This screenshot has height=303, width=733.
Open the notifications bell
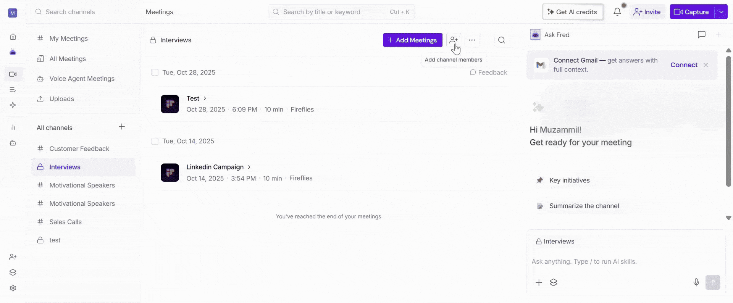pyautogui.click(x=617, y=12)
